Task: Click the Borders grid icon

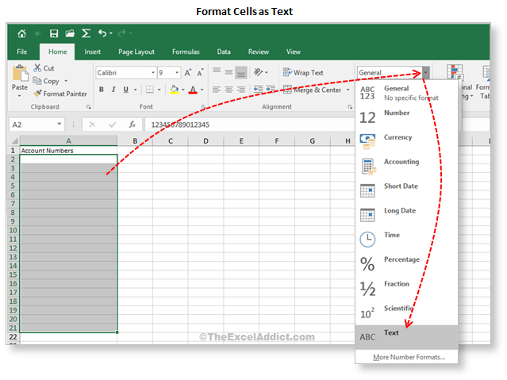Action: click(x=150, y=90)
